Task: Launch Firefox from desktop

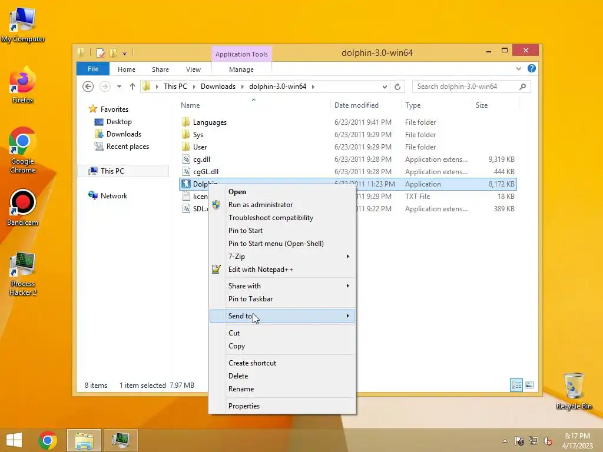Action: [x=23, y=85]
